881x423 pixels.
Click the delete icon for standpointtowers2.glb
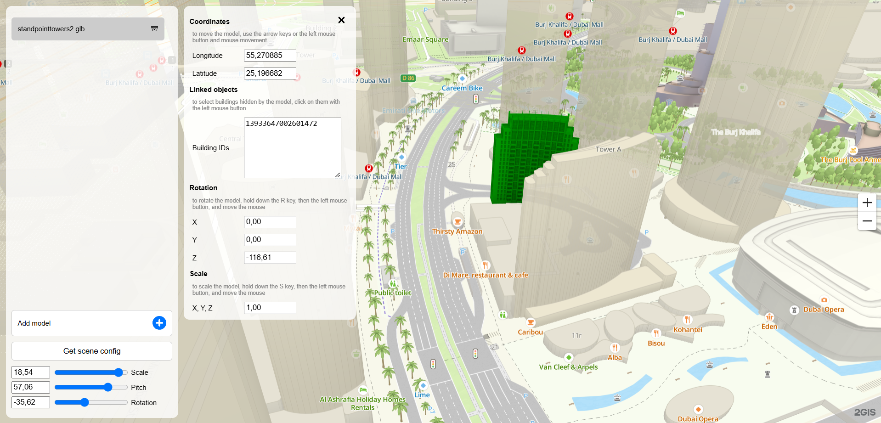[x=154, y=29]
